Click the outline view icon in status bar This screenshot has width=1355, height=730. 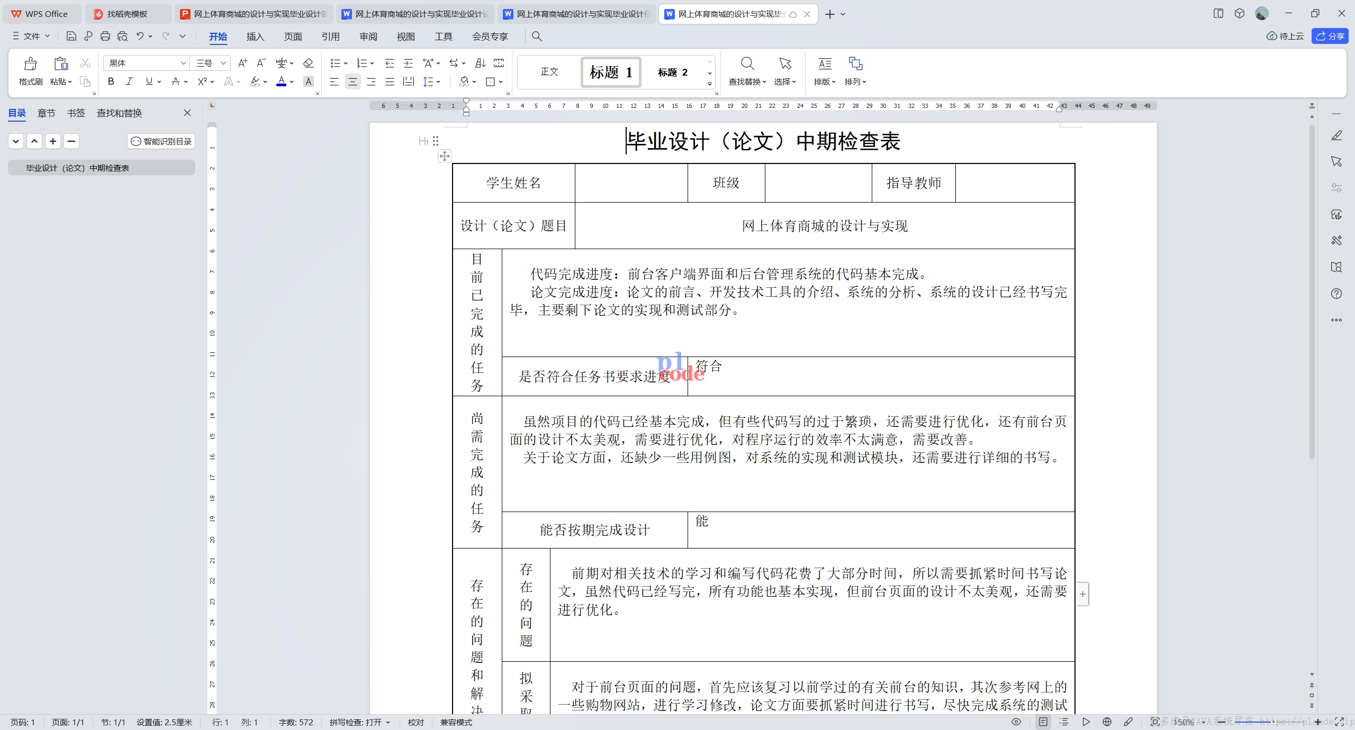tap(1064, 722)
